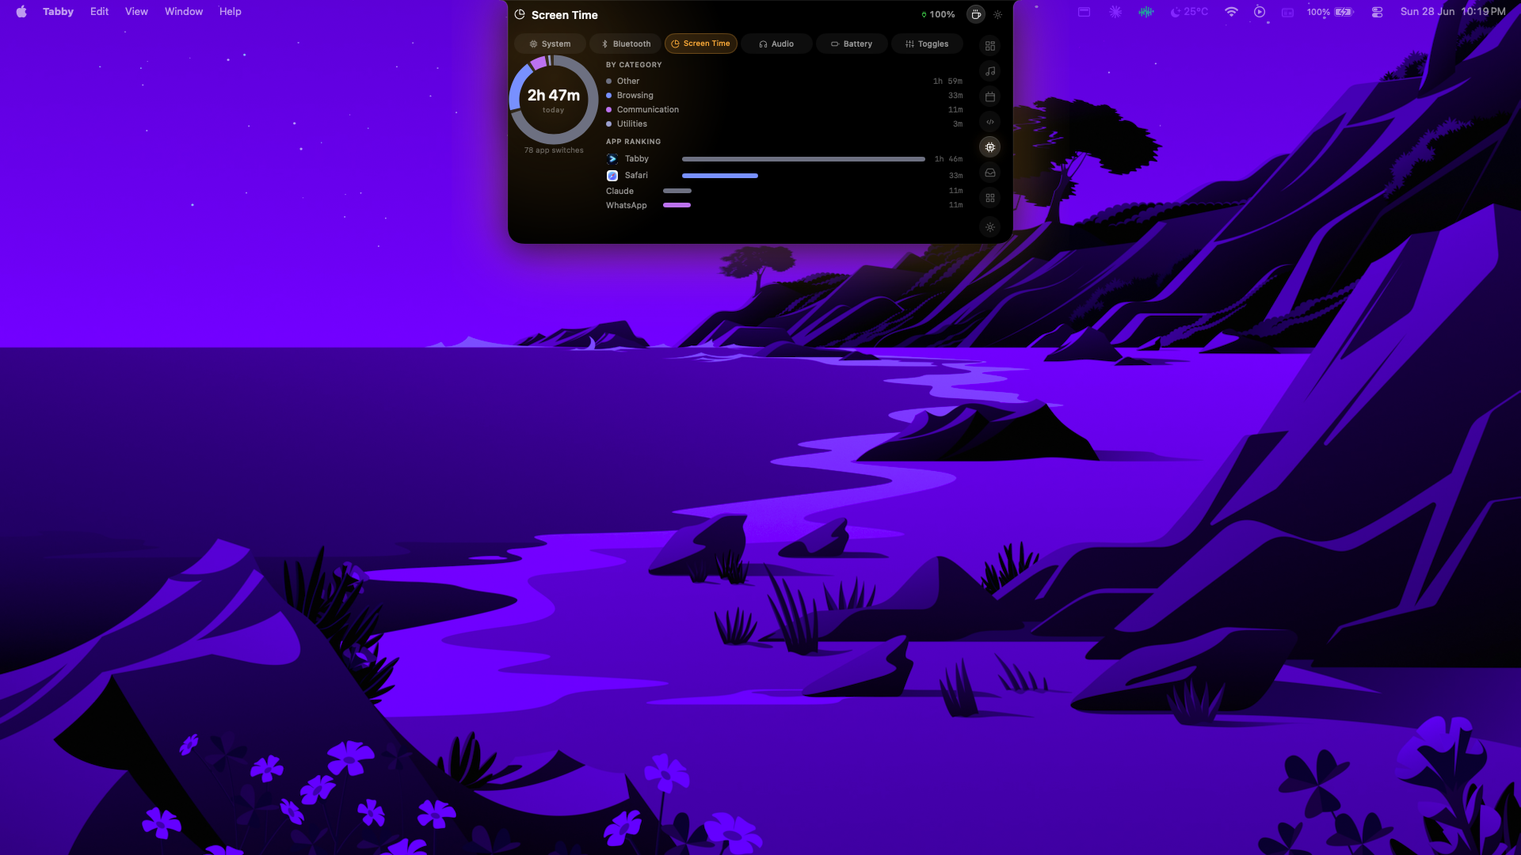Screen dimensions: 1521x855
Task: Click the sun icon beside the coffee cup
Action: tap(997, 15)
